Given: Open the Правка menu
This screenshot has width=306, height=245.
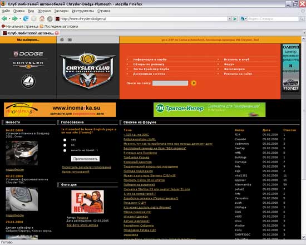Looking at the screenshot, I should pos(19,11).
